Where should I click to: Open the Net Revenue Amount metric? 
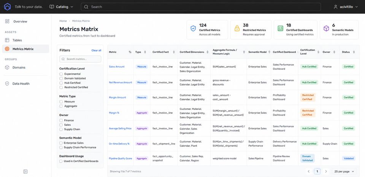(x=121, y=82)
